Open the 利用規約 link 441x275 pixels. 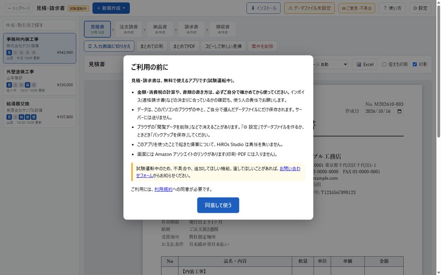163,189
